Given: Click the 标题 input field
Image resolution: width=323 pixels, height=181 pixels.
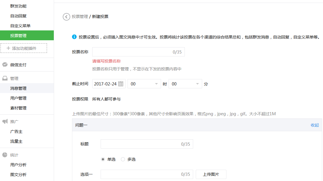Looking at the screenshot, I should click(x=141, y=144).
